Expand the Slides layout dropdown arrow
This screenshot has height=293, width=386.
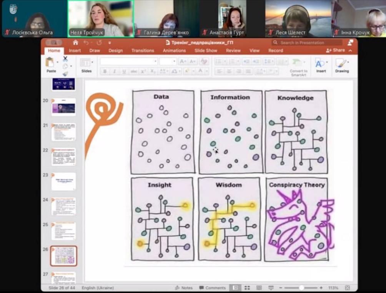[92, 62]
